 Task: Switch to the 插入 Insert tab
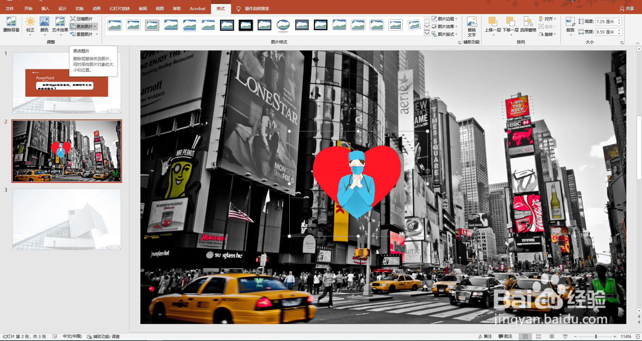(45, 8)
